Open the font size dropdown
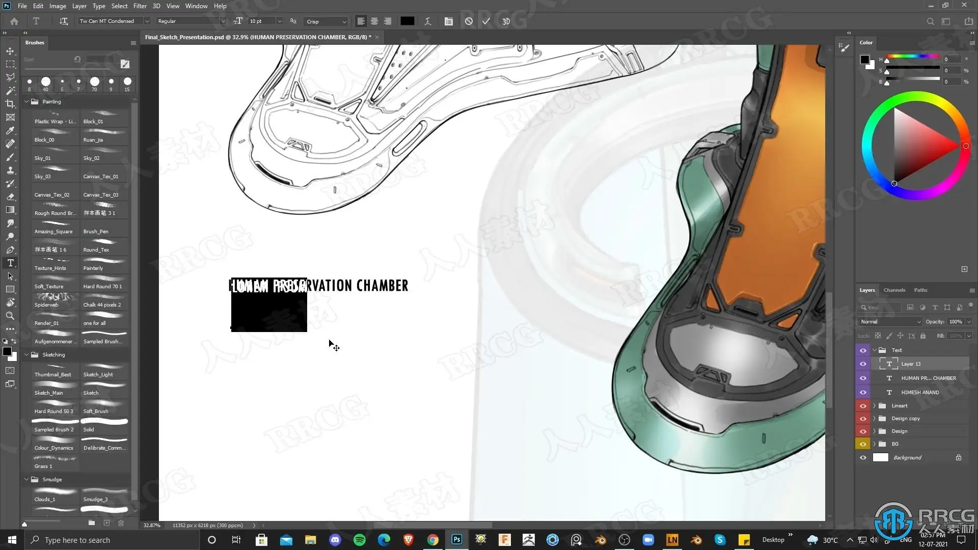 [279, 21]
